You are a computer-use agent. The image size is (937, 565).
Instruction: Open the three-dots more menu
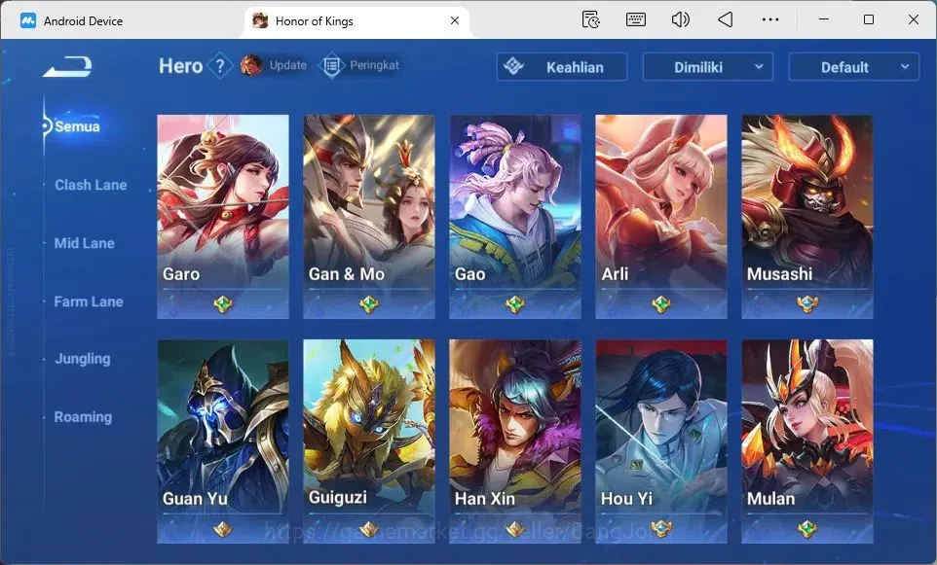[770, 19]
